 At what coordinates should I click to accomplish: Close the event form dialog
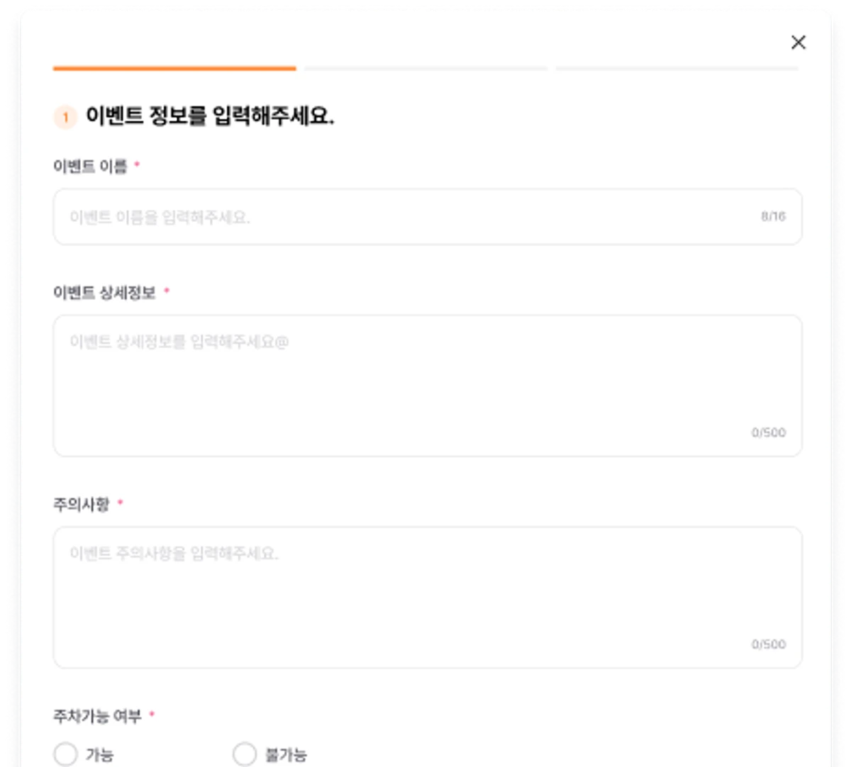pos(799,43)
